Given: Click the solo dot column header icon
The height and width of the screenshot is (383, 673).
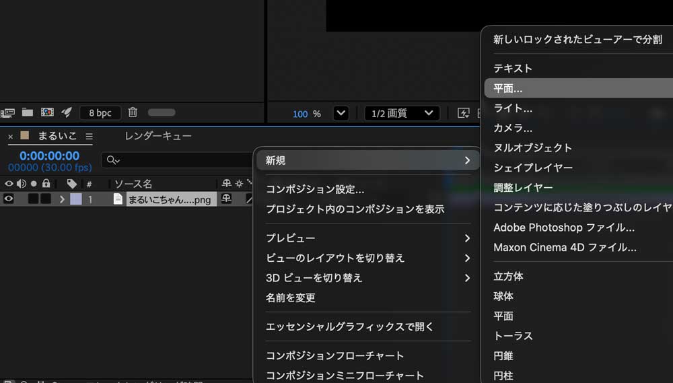Looking at the screenshot, I should click(x=34, y=184).
